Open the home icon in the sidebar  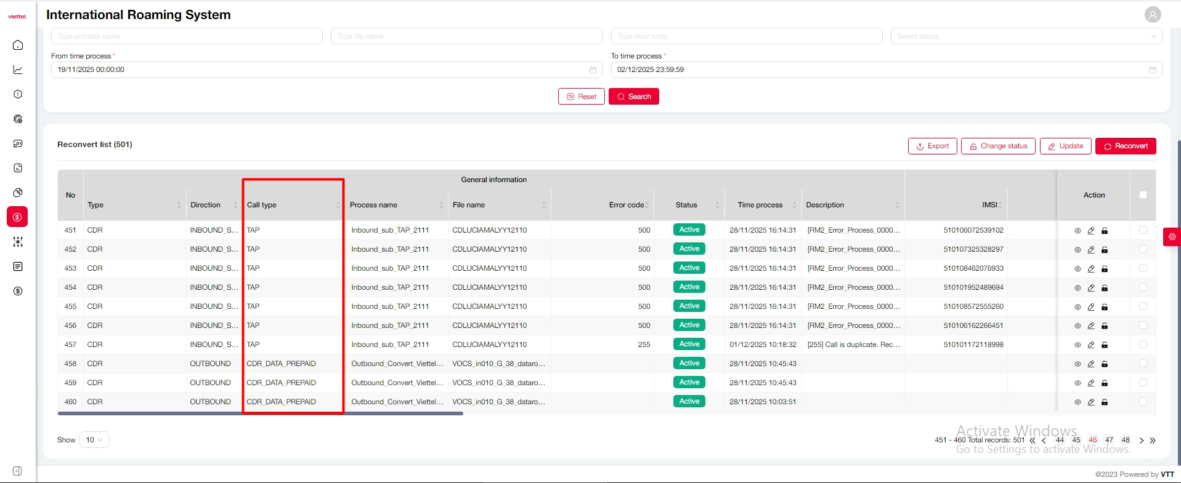tap(18, 45)
